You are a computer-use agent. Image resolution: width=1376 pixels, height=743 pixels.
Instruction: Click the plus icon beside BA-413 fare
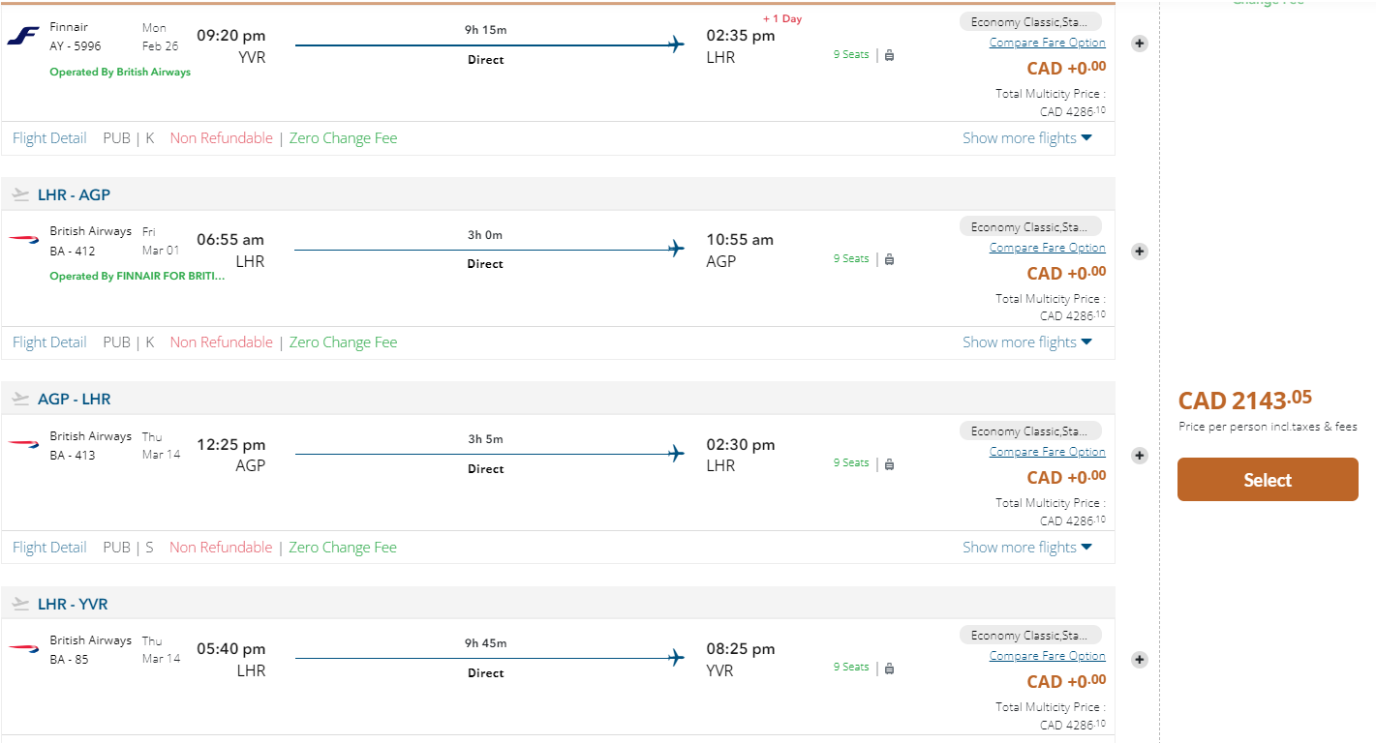point(1140,456)
